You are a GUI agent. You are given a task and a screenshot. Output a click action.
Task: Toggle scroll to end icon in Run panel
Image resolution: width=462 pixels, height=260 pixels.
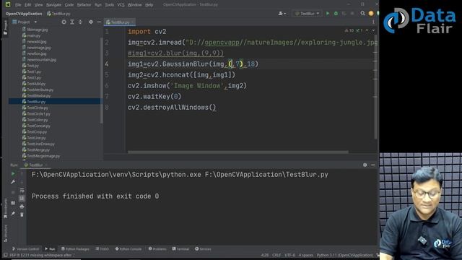(x=22, y=199)
